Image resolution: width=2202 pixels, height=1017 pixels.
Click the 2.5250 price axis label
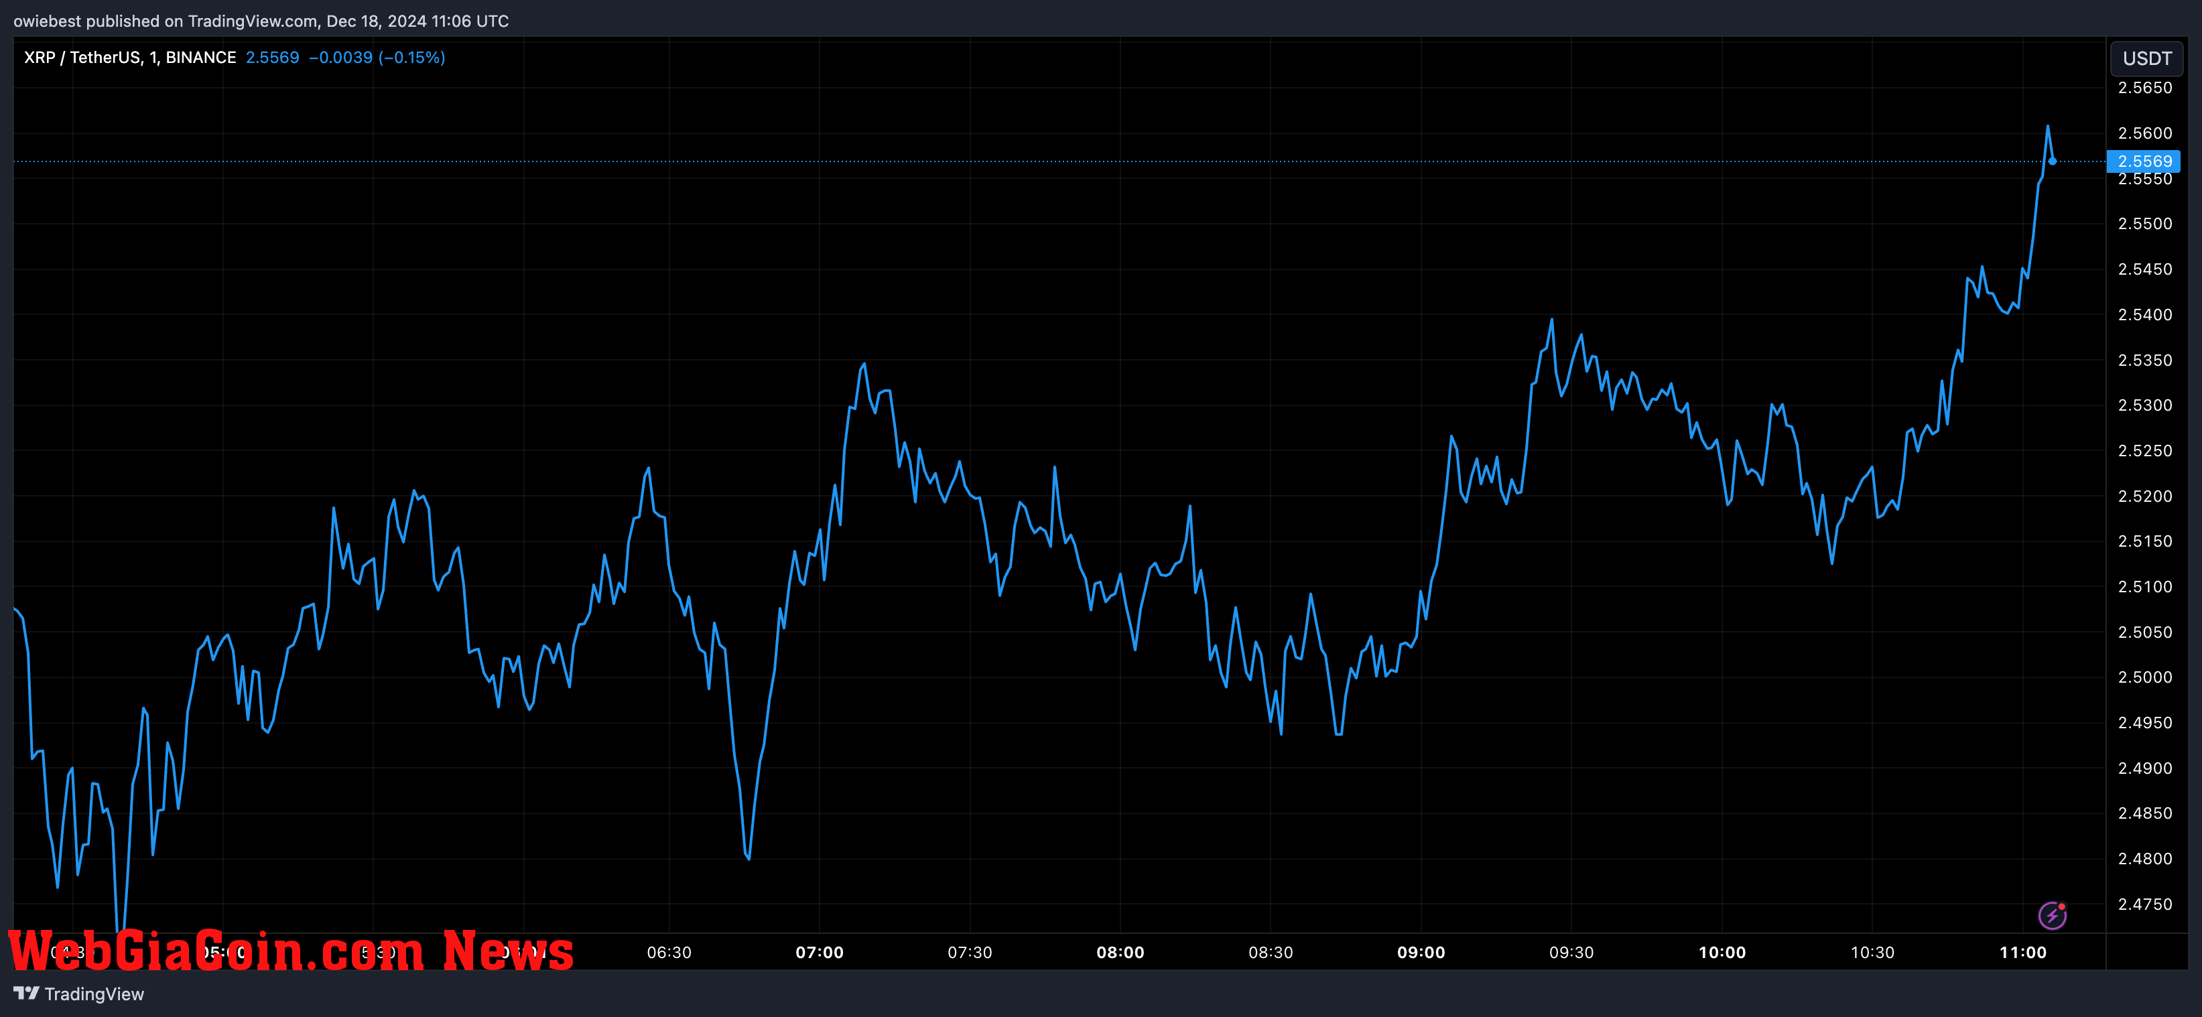coord(2145,450)
